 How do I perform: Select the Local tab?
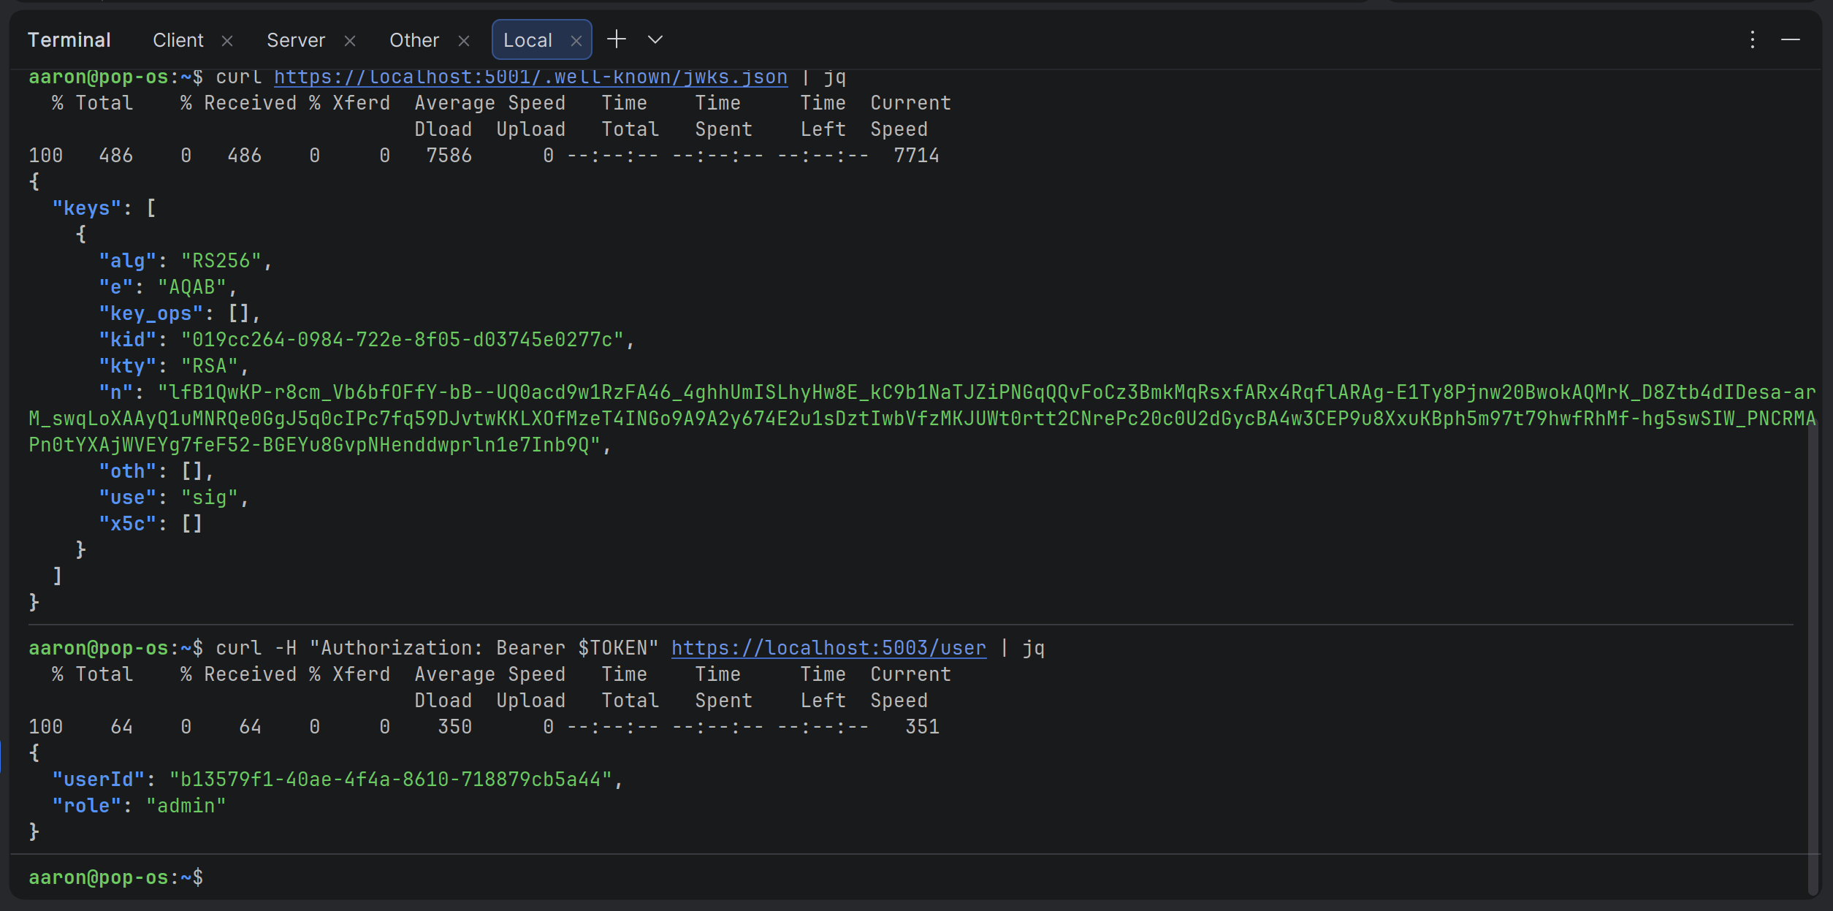click(x=527, y=40)
